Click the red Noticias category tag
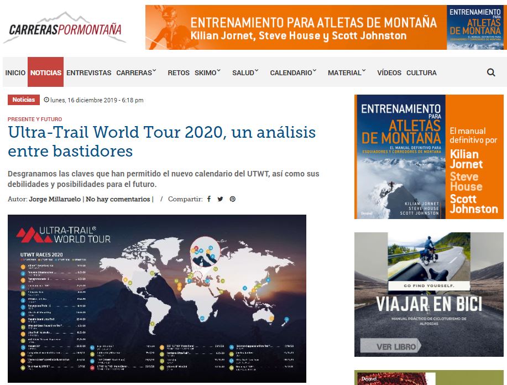 pyautogui.click(x=24, y=100)
